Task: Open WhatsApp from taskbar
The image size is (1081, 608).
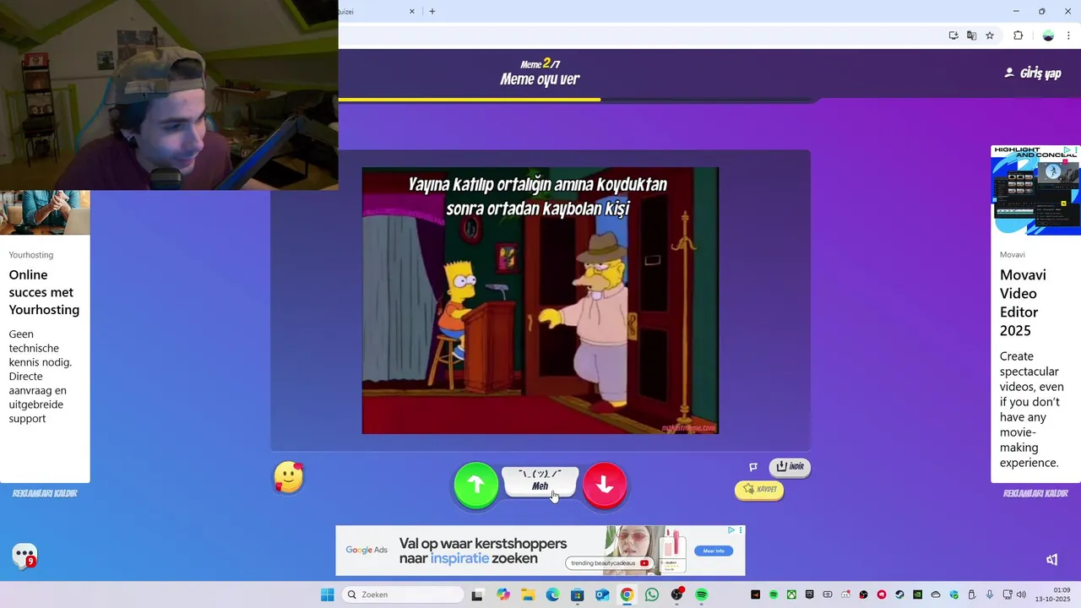Action: tap(652, 594)
